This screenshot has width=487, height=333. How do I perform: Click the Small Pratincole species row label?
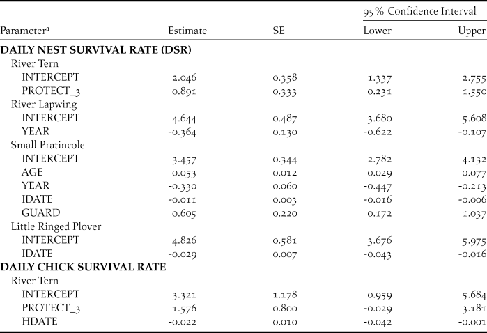click(x=45, y=144)
